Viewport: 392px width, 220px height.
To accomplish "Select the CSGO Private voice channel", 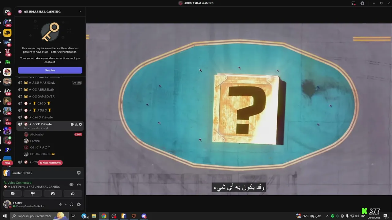I will click(x=50, y=117).
